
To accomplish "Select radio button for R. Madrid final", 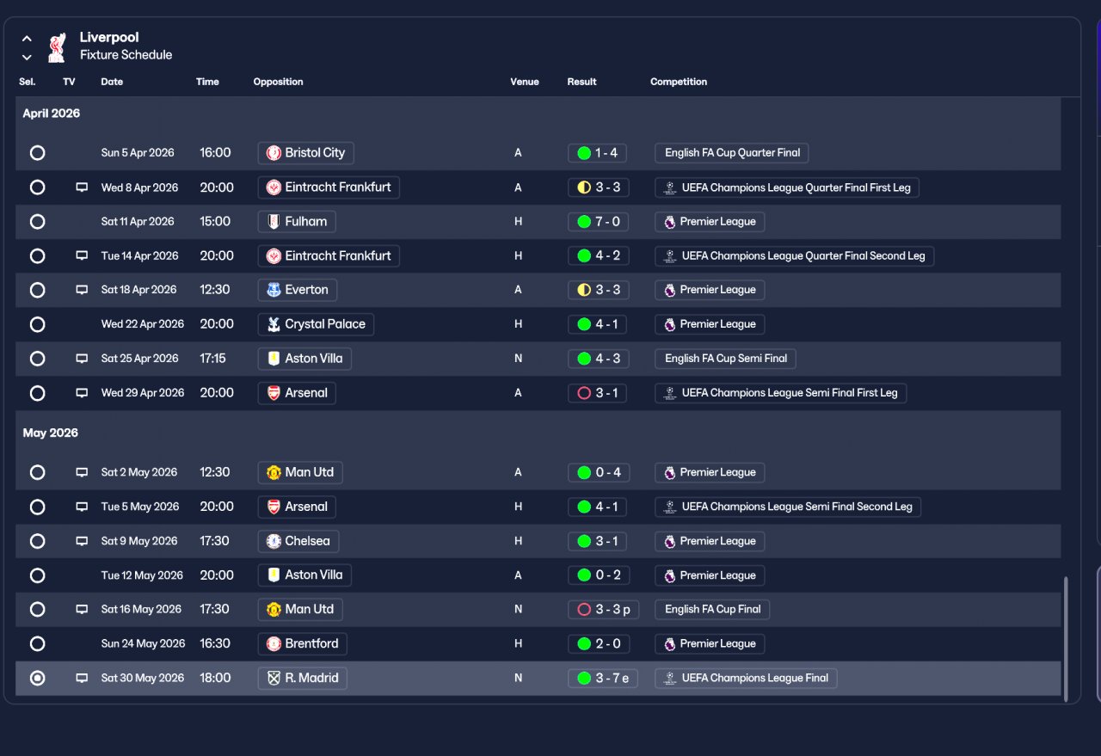I will point(37,678).
